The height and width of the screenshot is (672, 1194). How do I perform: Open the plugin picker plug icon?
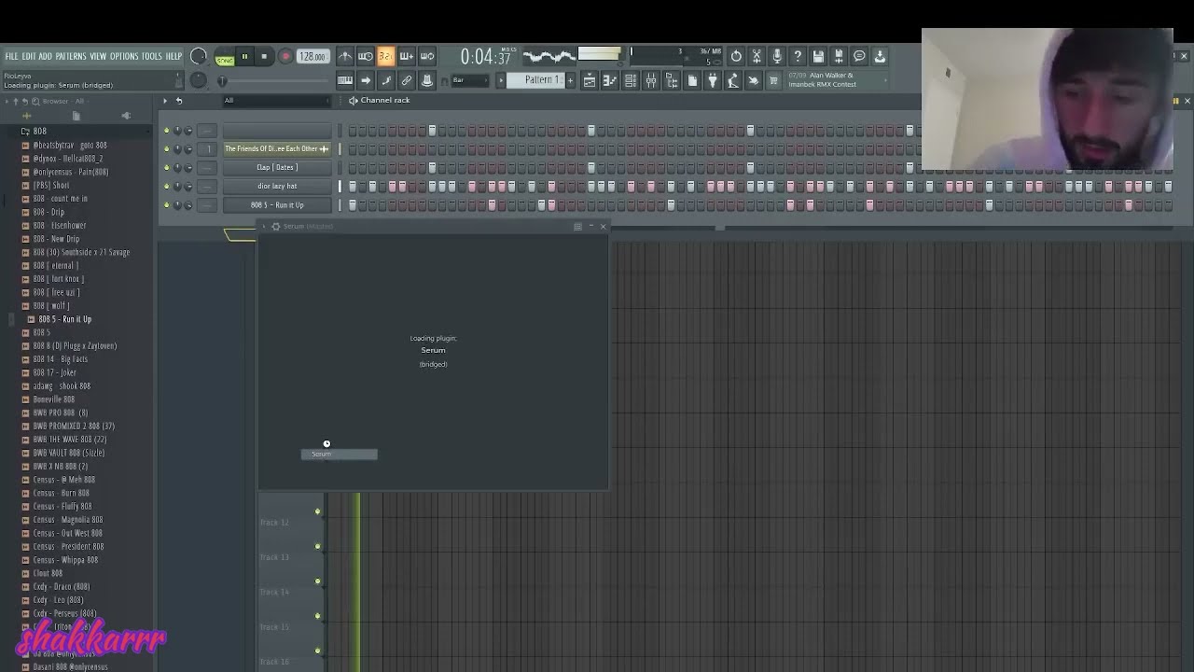pos(713,80)
